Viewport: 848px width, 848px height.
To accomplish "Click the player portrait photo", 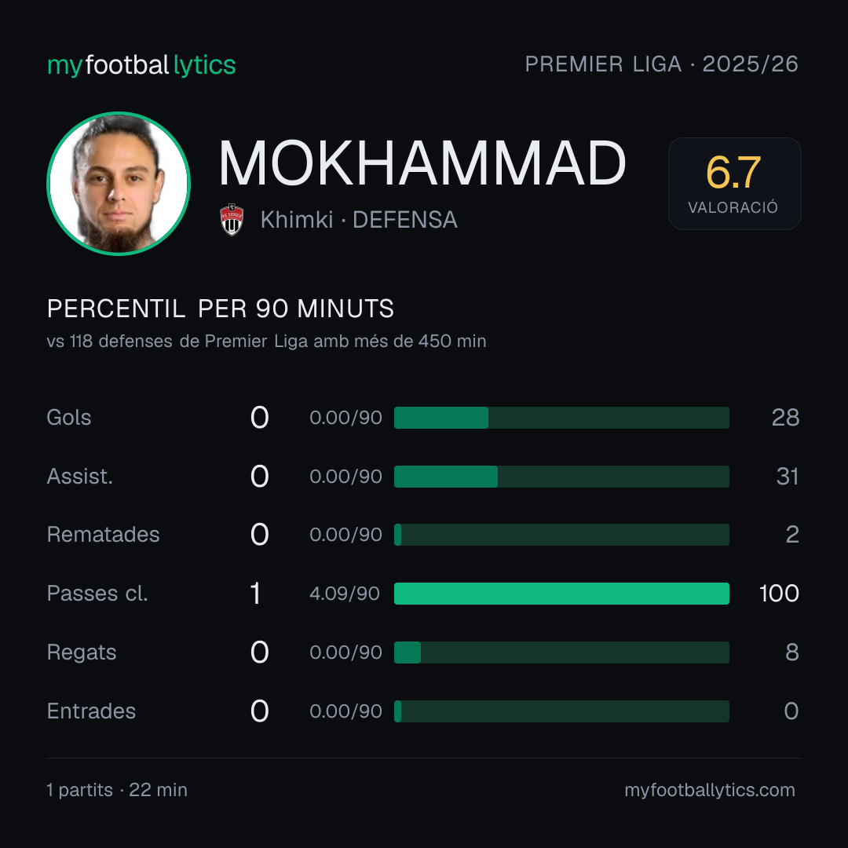I will (x=119, y=183).
